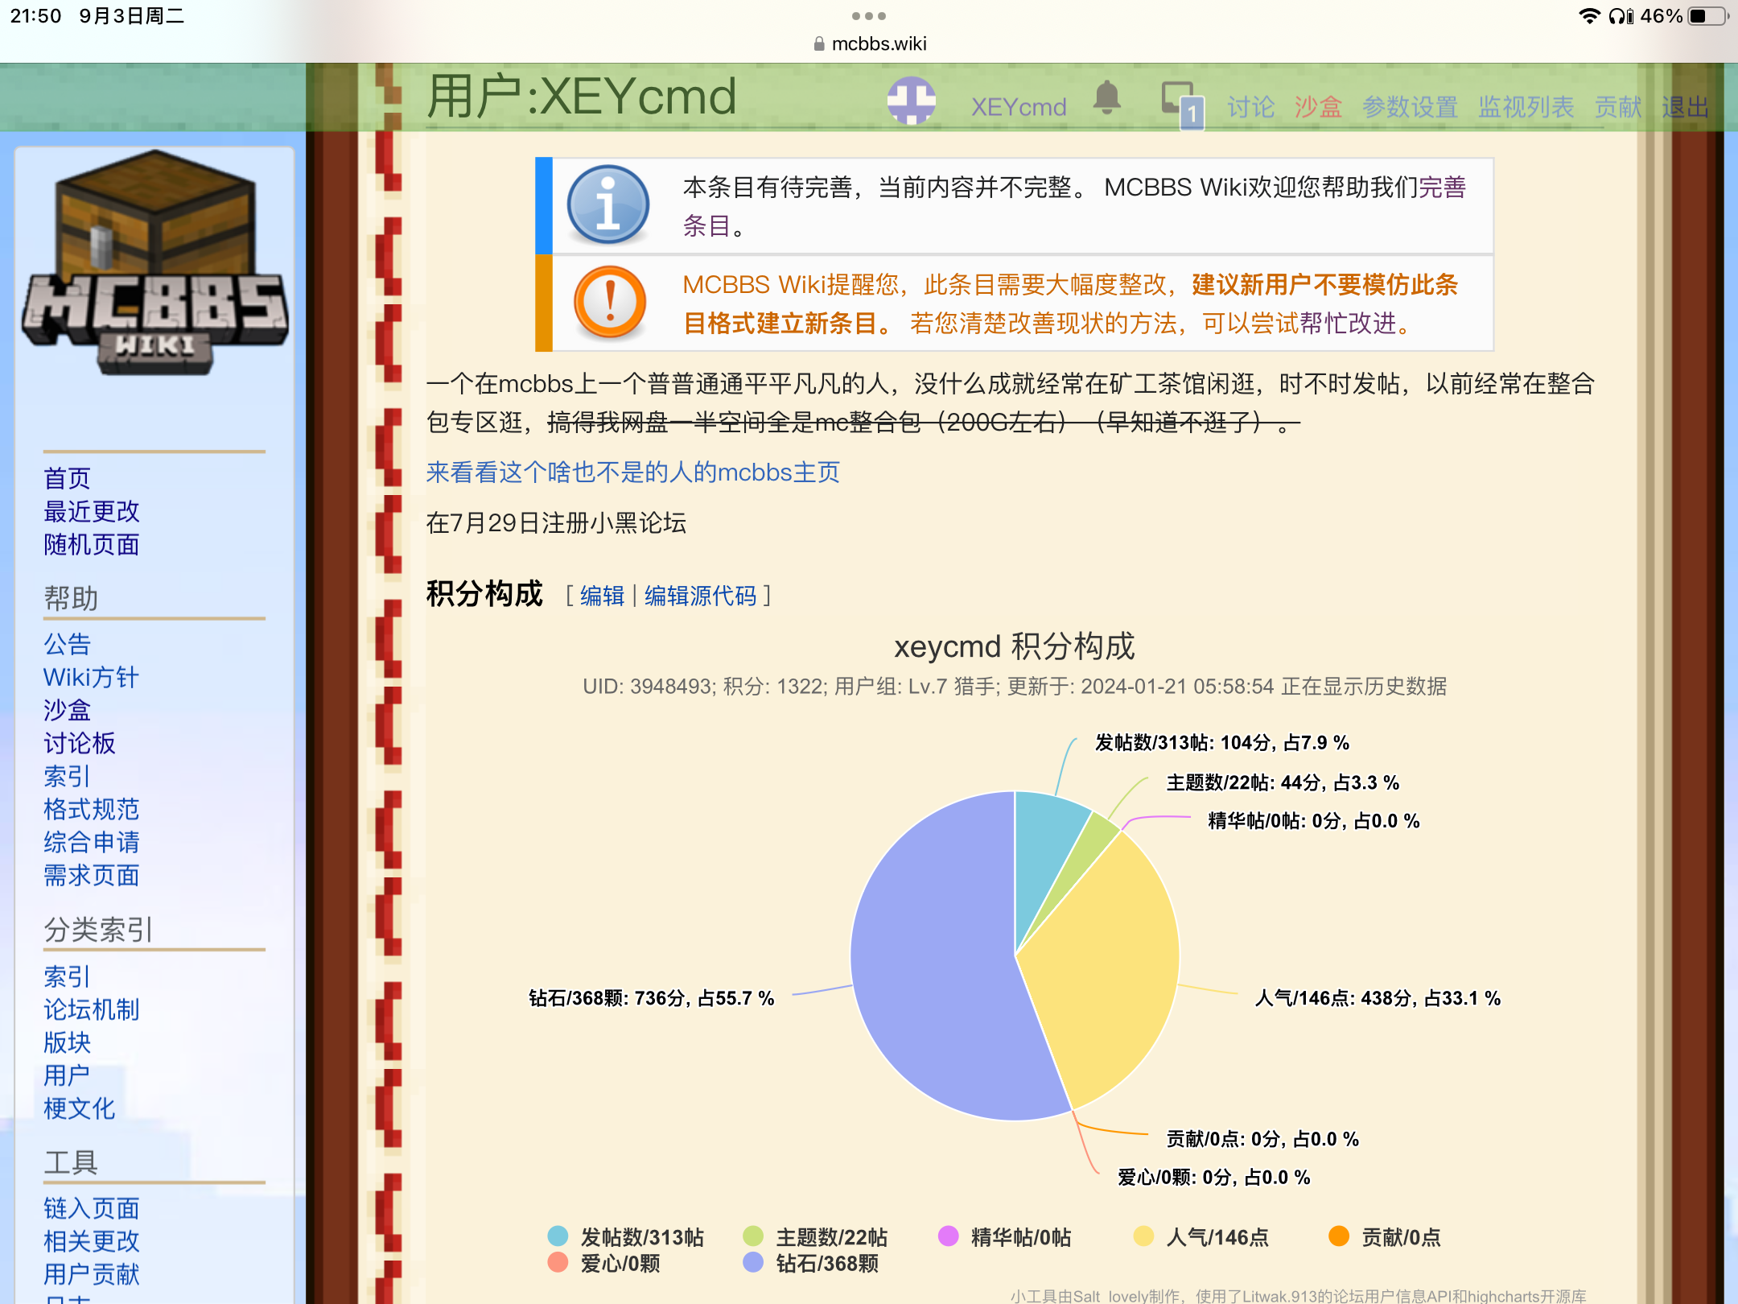Open Wiki方针 in the sidebar
Screen dimensions: 1738x1304
point(91,678)
